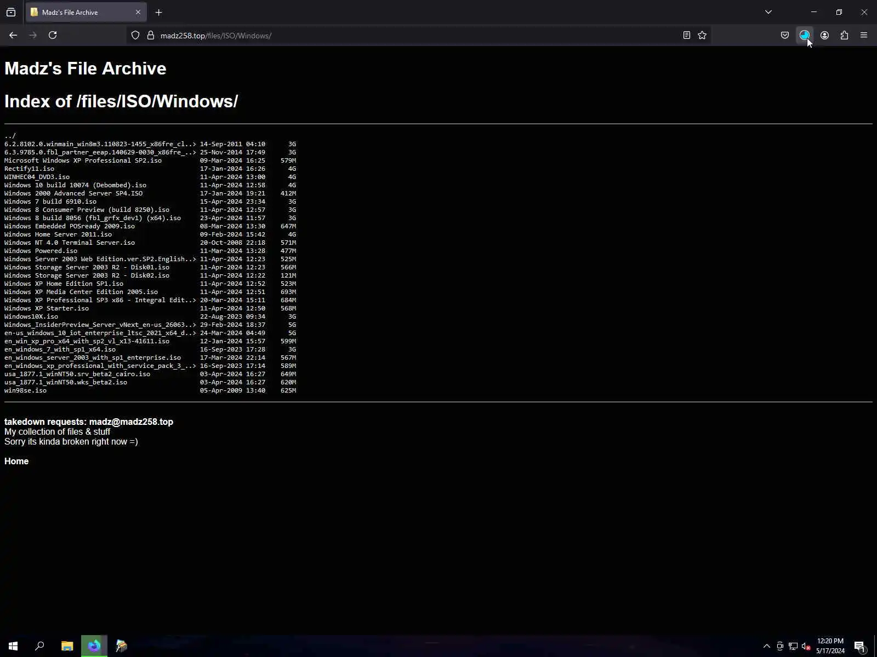Download en-us_windows_10_iot_enterprise_ltsc_2021 ISO
Image resolution: width=877 pixels, height=657 pixels.
[100, 333]
